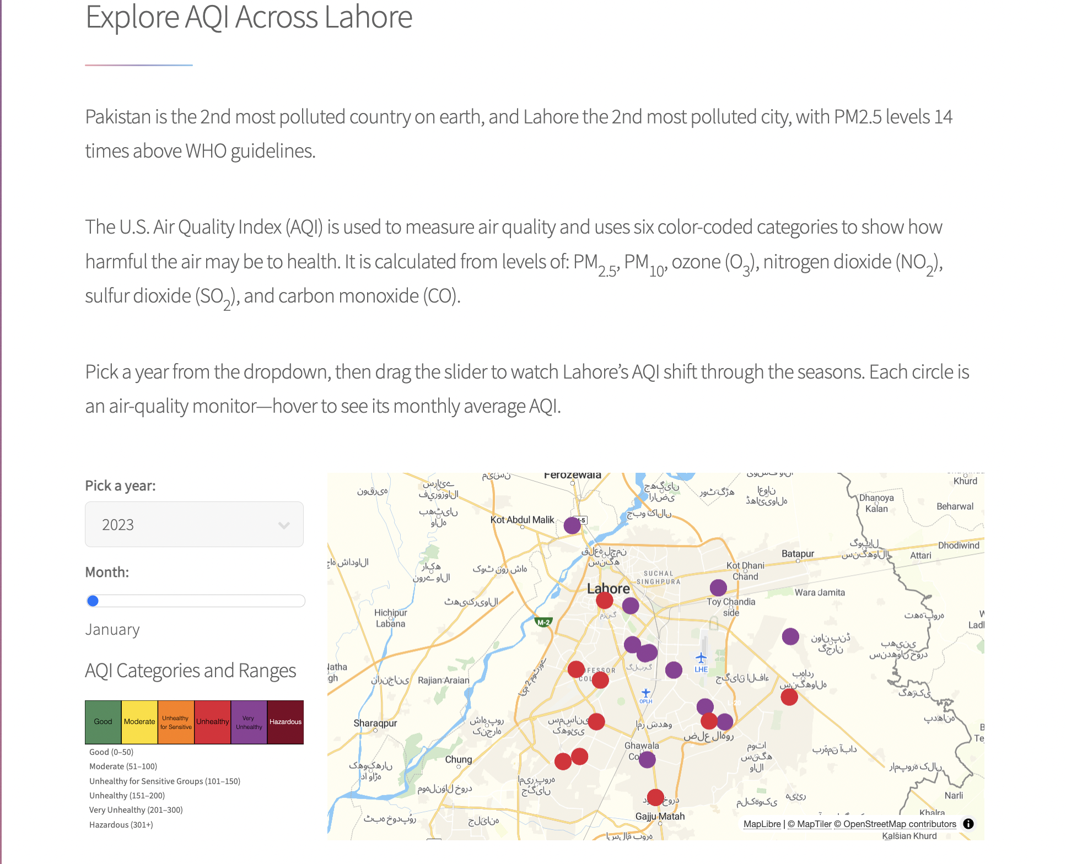
Task: Click the OPLH airfield icon
Action: 646,693
